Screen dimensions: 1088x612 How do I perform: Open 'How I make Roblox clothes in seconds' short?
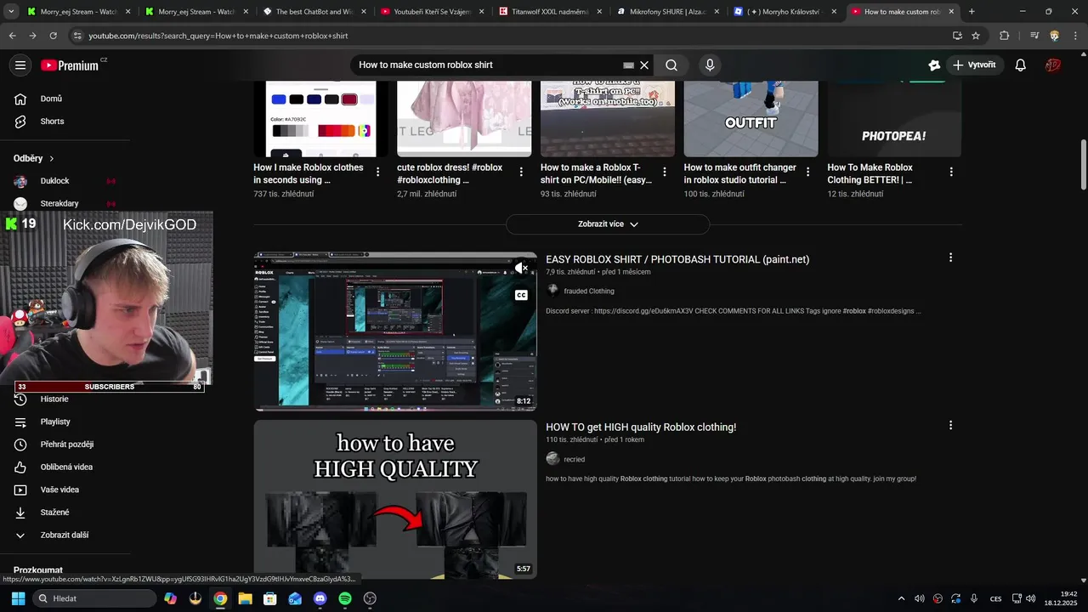309,174
